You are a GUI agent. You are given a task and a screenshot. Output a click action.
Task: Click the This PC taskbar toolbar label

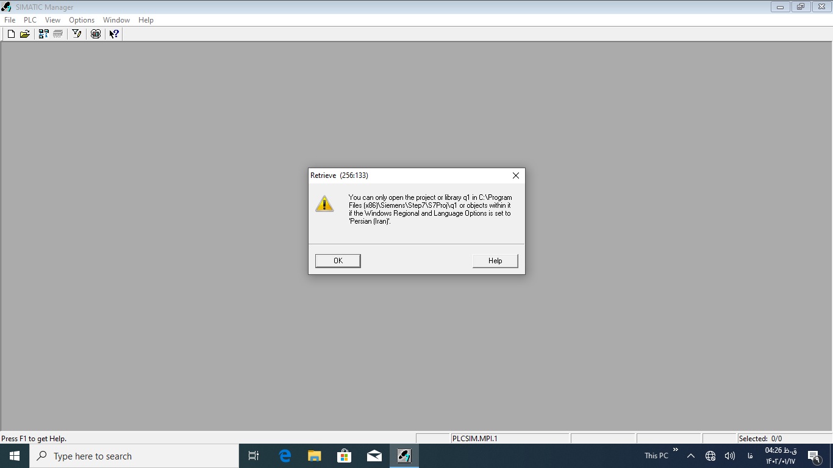pos(656,456)
